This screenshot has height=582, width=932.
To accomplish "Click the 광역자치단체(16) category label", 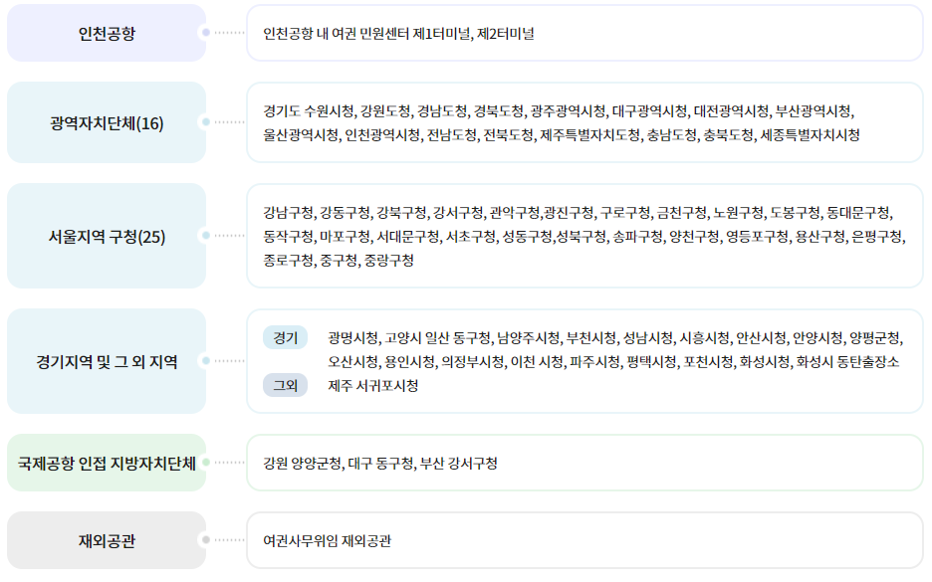I will (x=107, y=125).
